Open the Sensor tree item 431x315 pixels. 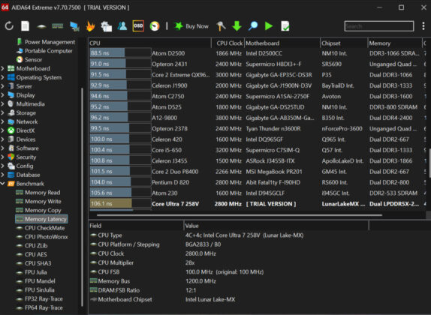tap(29, 59)
